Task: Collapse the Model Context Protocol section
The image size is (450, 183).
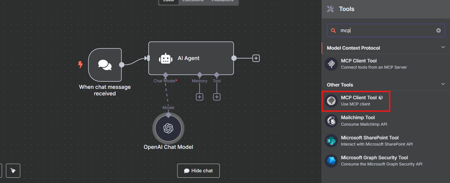Action: (443, 47)
